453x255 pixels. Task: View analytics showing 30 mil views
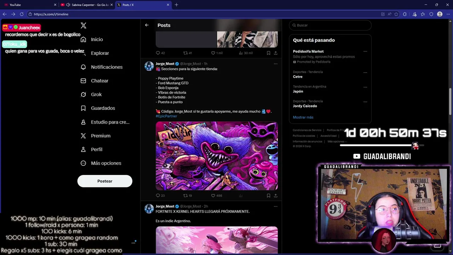[x=246, y=53]
